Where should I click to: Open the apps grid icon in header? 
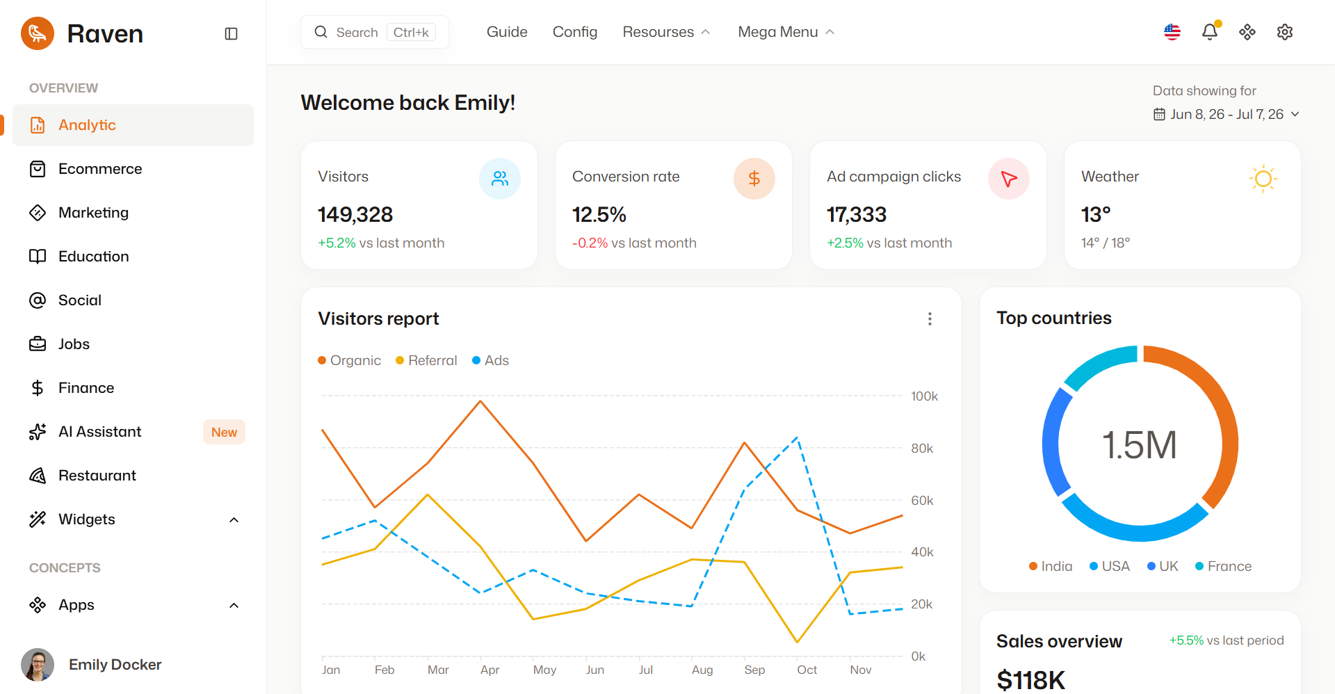coord(1247,32)
